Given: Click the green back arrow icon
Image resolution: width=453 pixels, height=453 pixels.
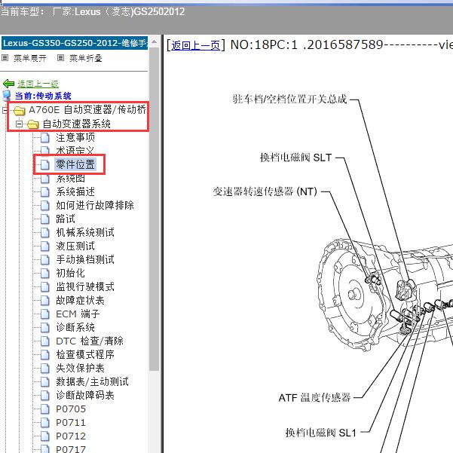Looking at the screenshot, I should pos(8,84).
